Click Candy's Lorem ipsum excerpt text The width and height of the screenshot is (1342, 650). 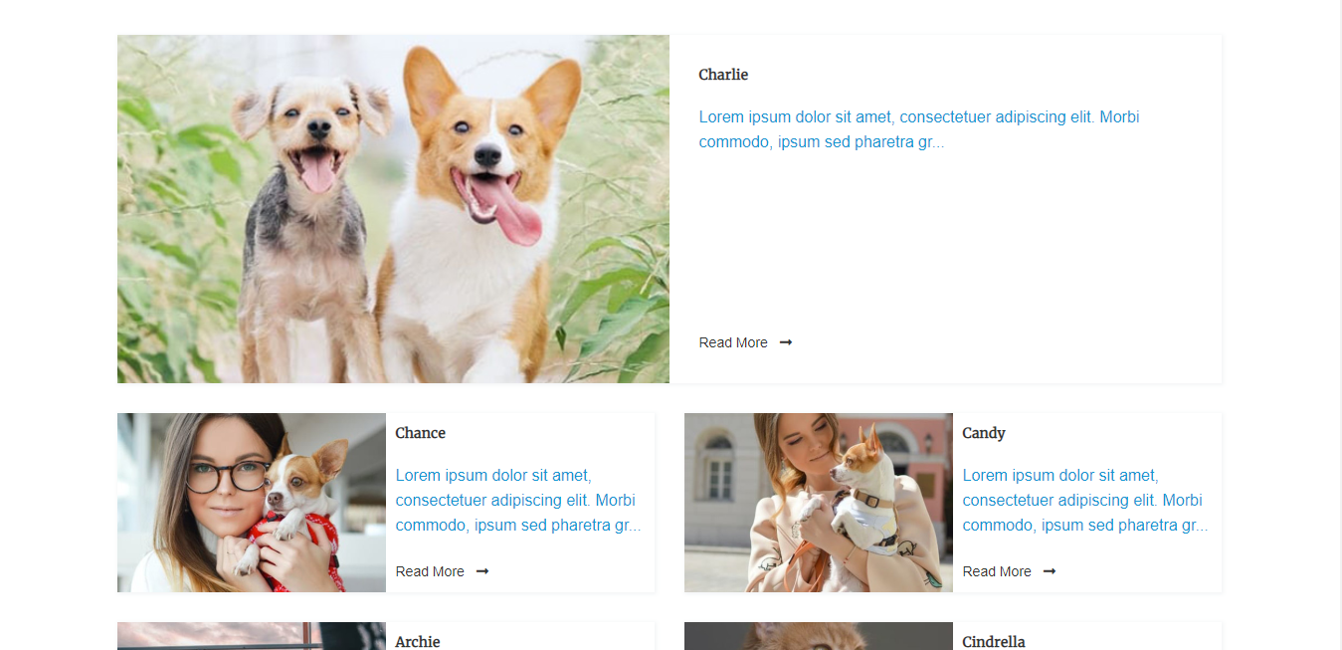(x=1085, y=500)
